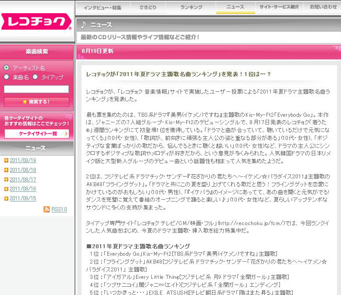Click ranking row 5位 いつかきっと

tap(191, 292)
